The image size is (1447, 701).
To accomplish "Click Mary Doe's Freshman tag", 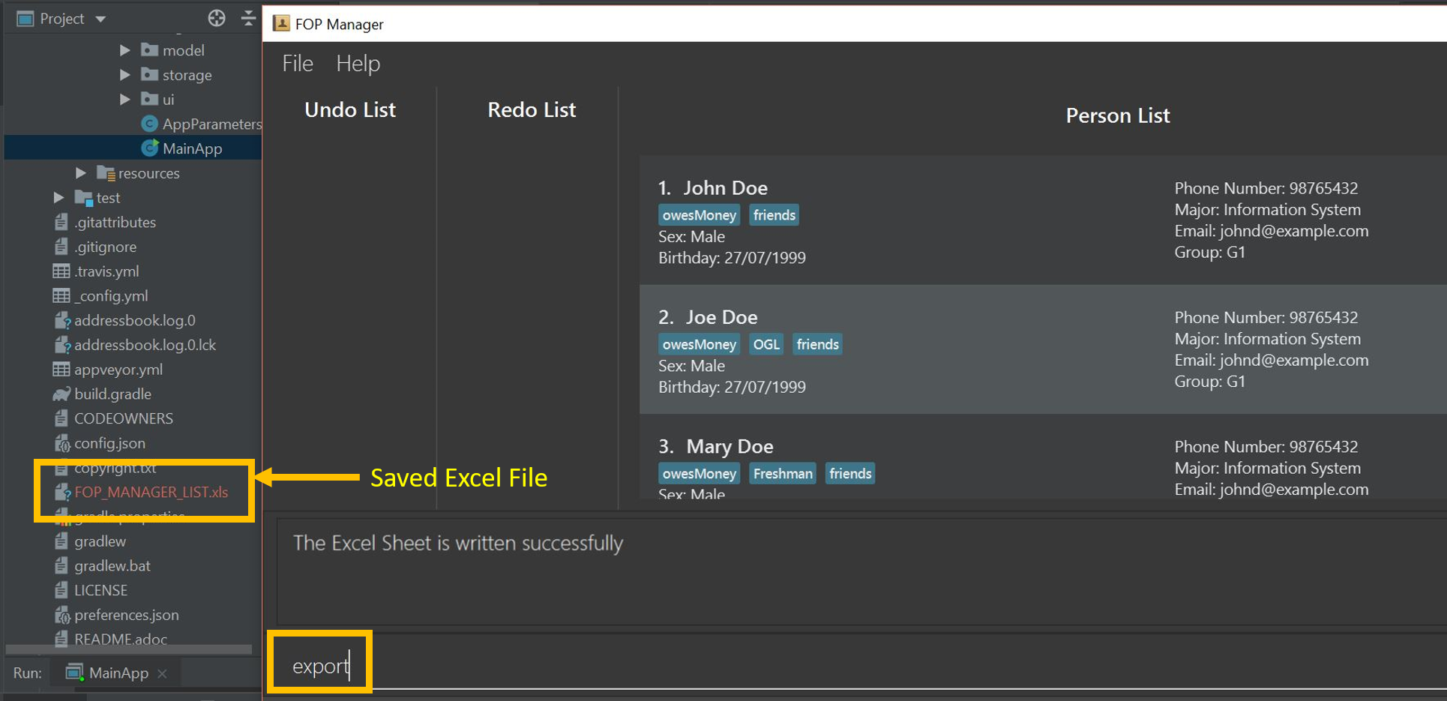I will click(783, 474).
